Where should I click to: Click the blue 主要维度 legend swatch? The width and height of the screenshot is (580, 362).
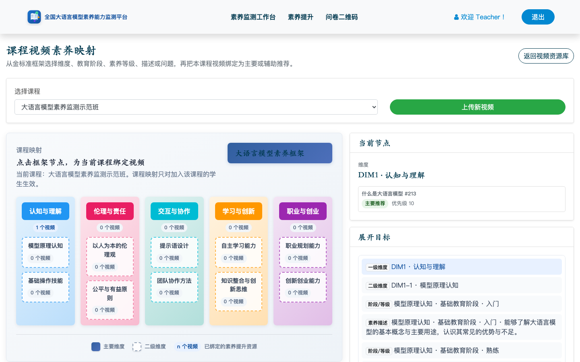[96, 347]
